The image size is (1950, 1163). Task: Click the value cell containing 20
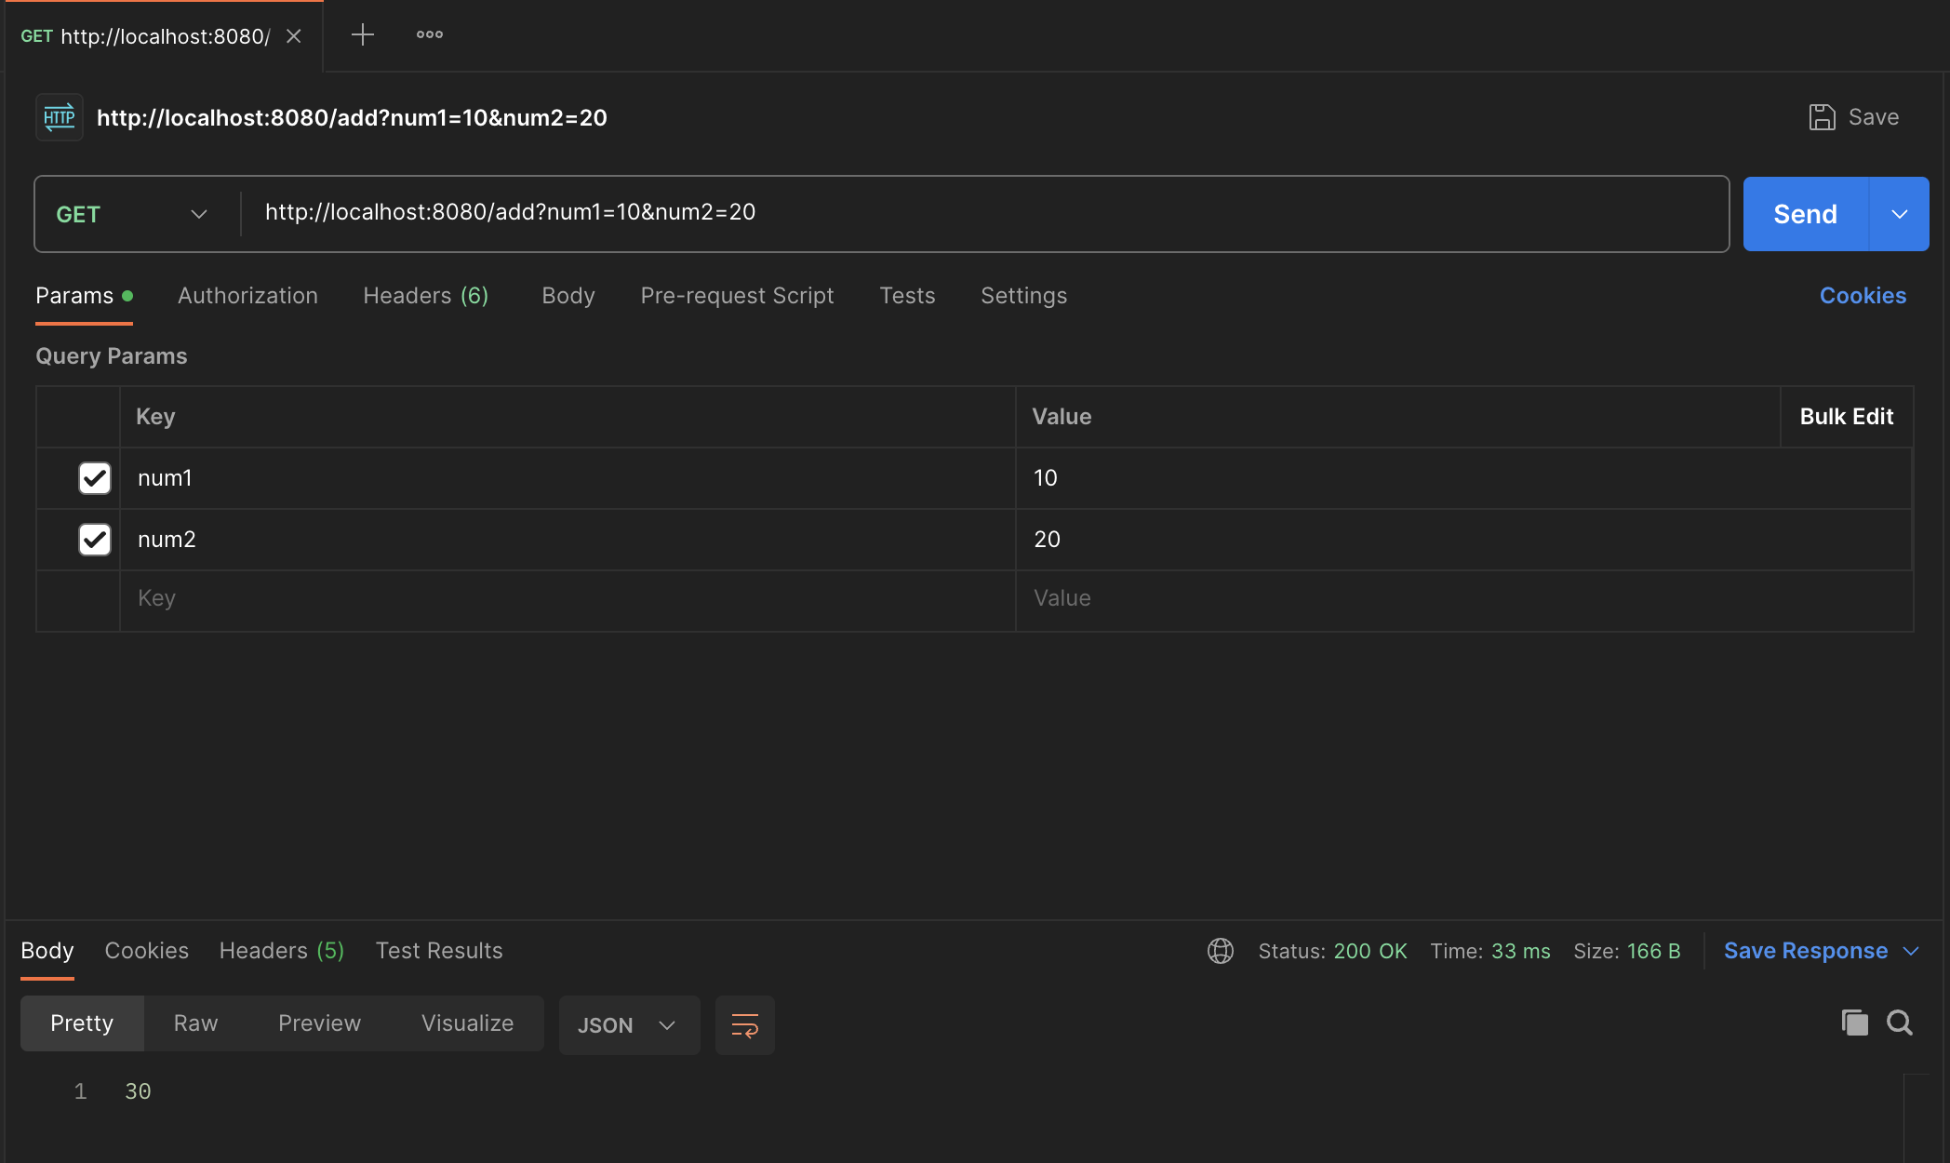tap(1463, 540)
